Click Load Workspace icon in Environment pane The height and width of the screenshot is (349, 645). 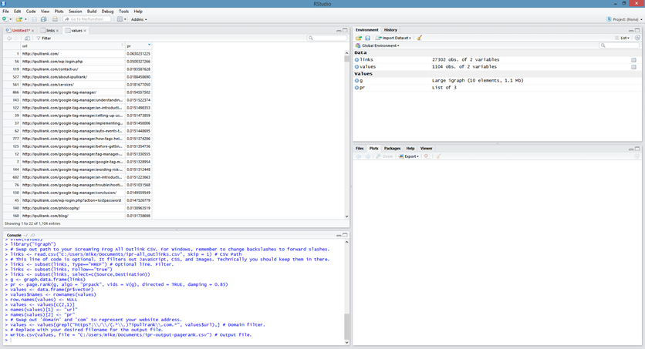(x=359, y=38)
